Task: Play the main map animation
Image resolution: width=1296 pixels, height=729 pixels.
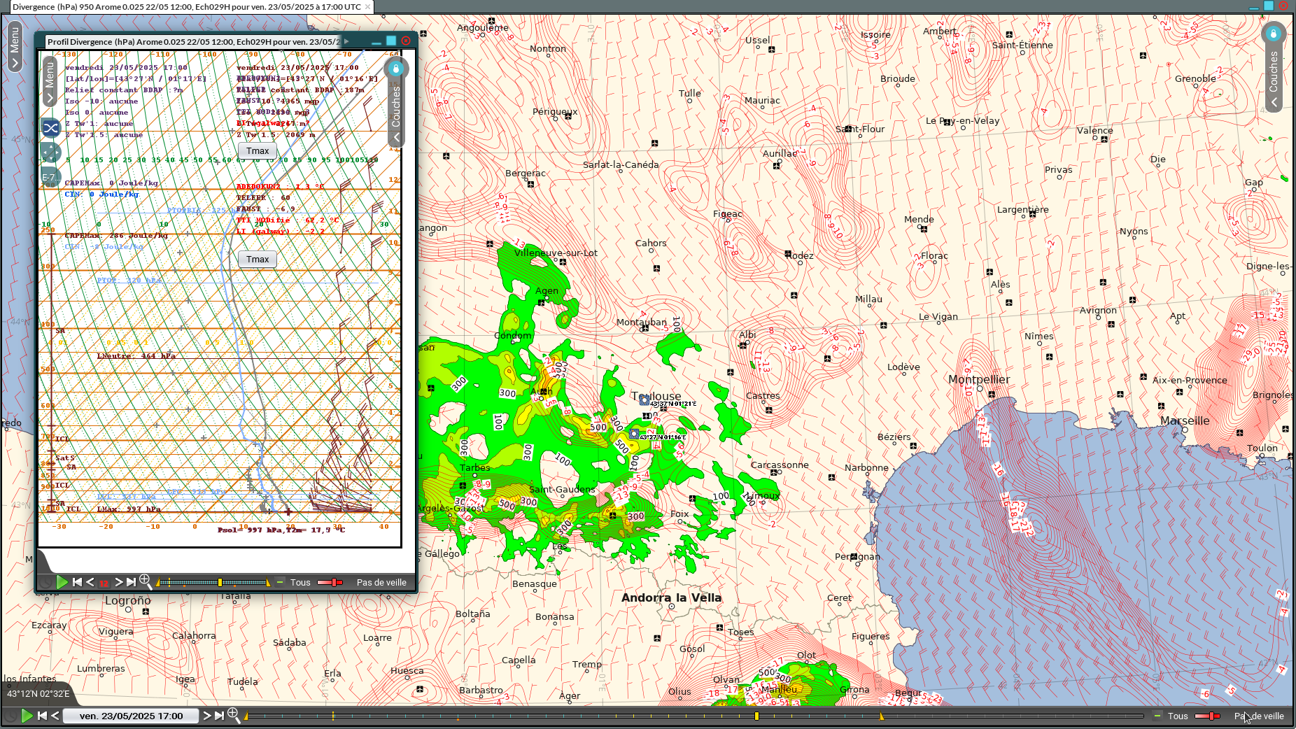Action: pos(27,716)
